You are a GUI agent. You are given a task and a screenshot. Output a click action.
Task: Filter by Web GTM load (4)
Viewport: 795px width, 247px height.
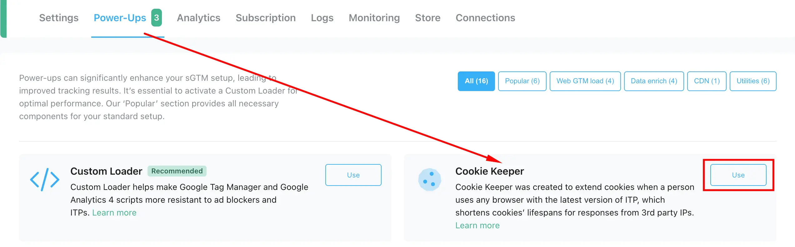[585, 81]
